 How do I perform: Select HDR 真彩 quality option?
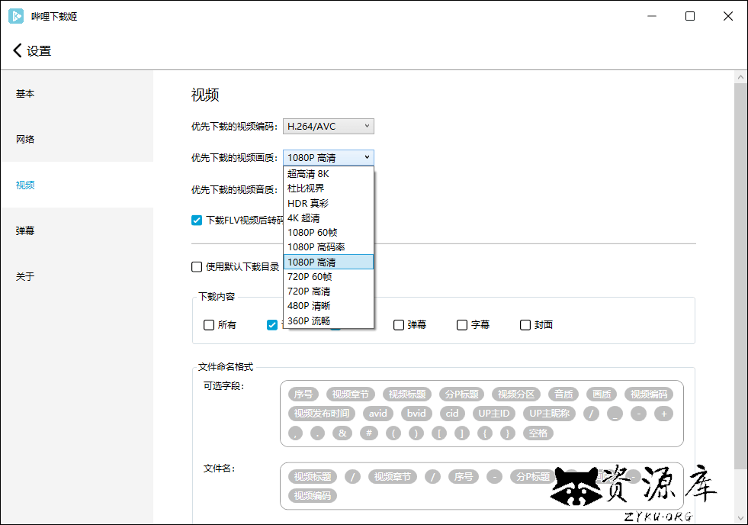coord(328,203)
